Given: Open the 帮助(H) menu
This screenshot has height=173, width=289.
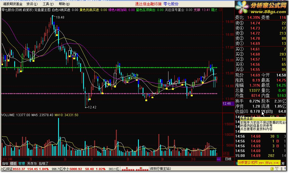Looking at the screenshot, I should coord(64,4).
